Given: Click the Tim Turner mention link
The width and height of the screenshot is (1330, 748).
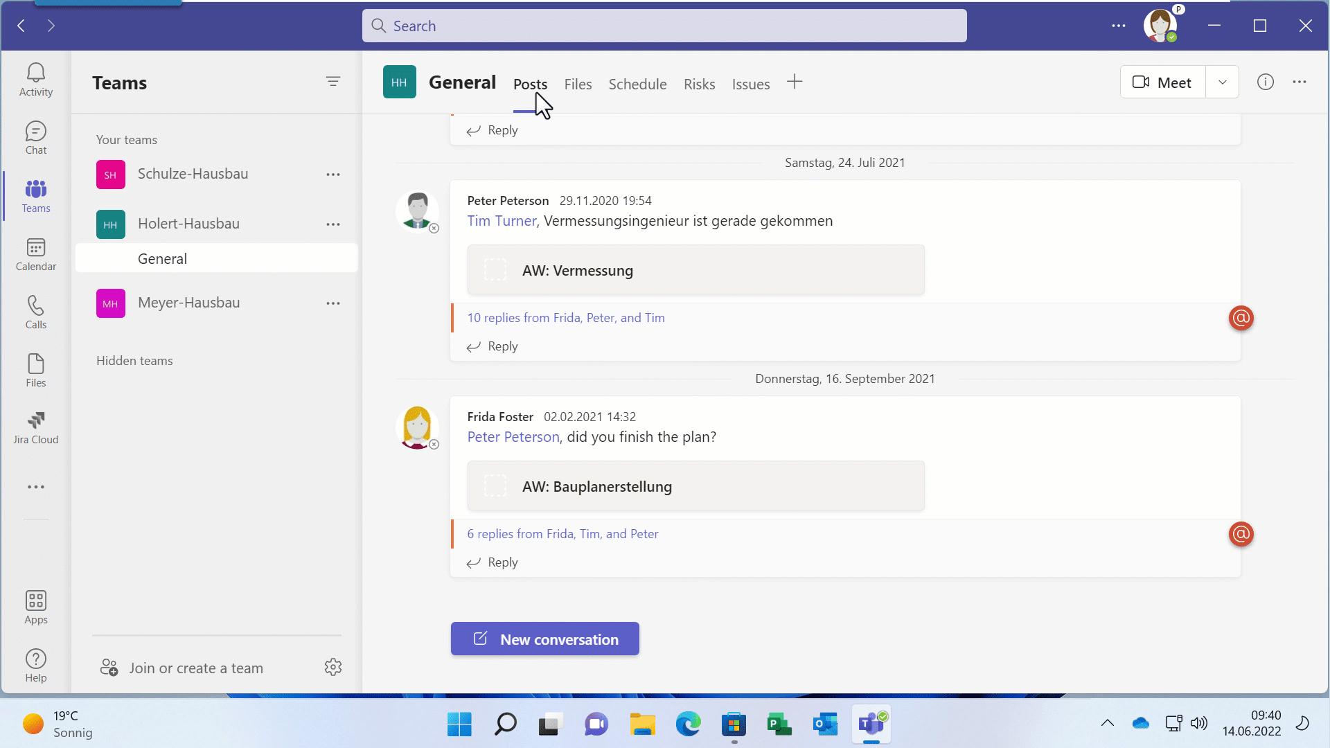Looking at the screenshot, I should 502,221.
